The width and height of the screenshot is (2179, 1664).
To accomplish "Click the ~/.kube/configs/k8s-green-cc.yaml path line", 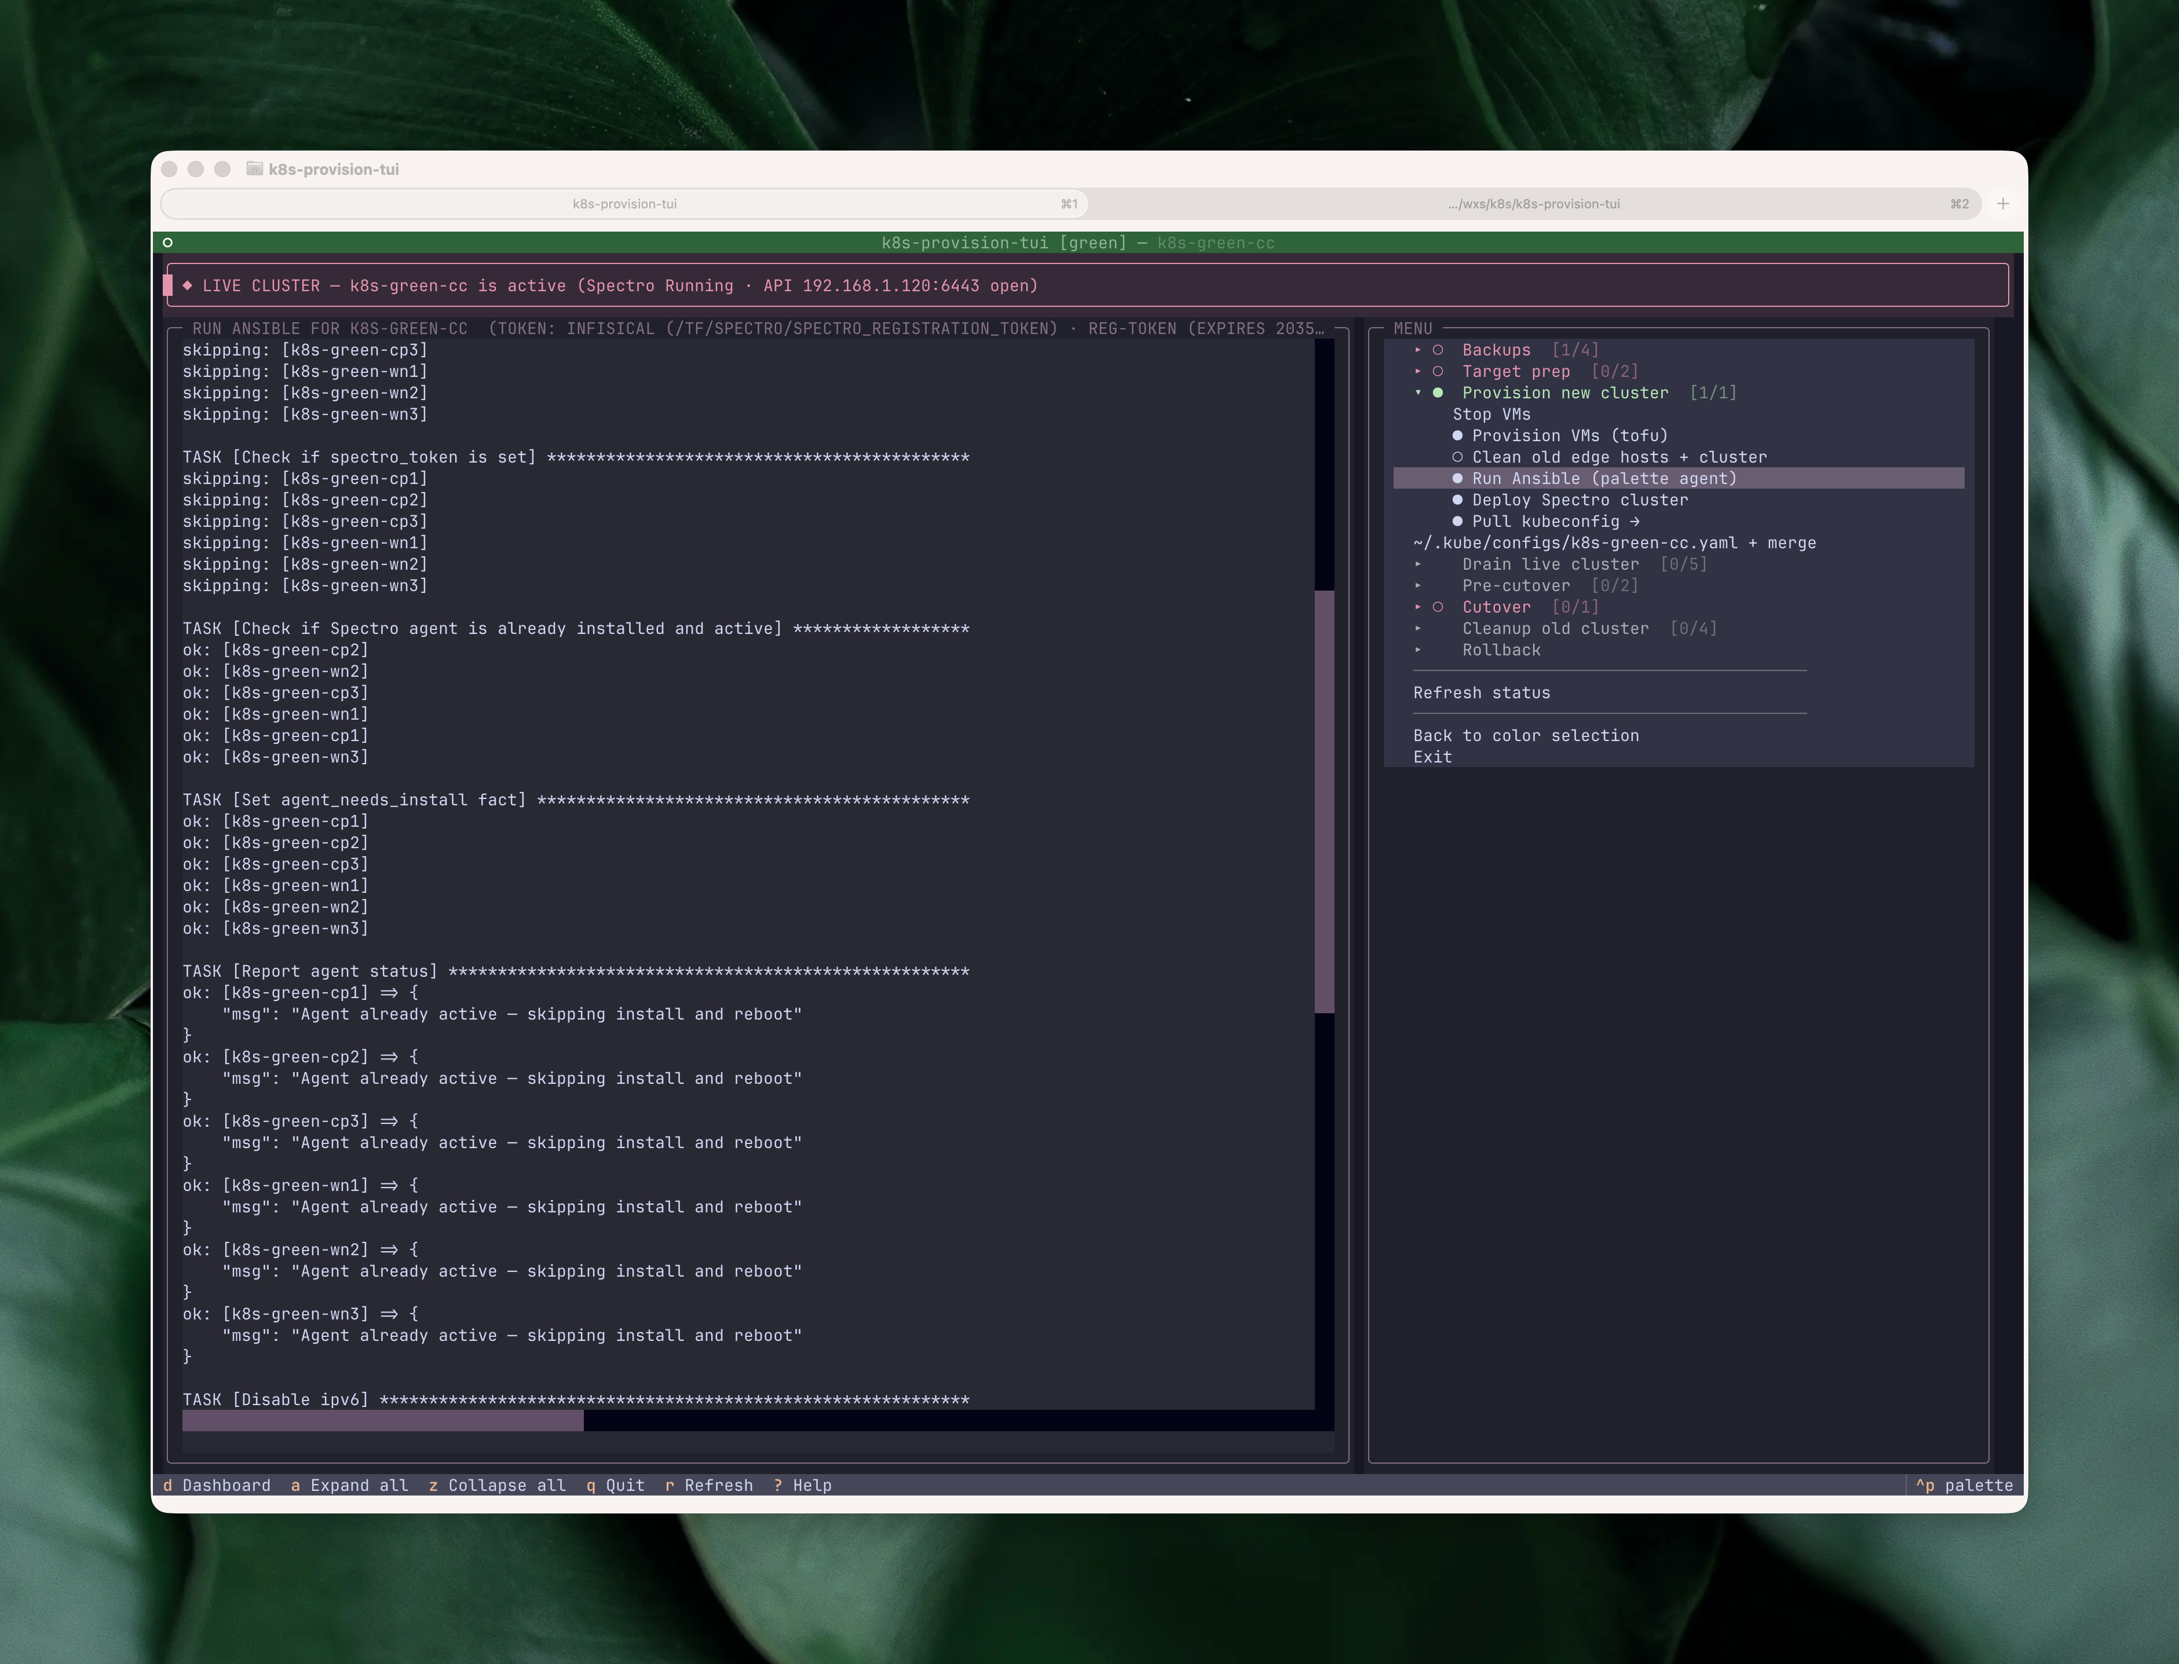I will [x=1614, y=543].
